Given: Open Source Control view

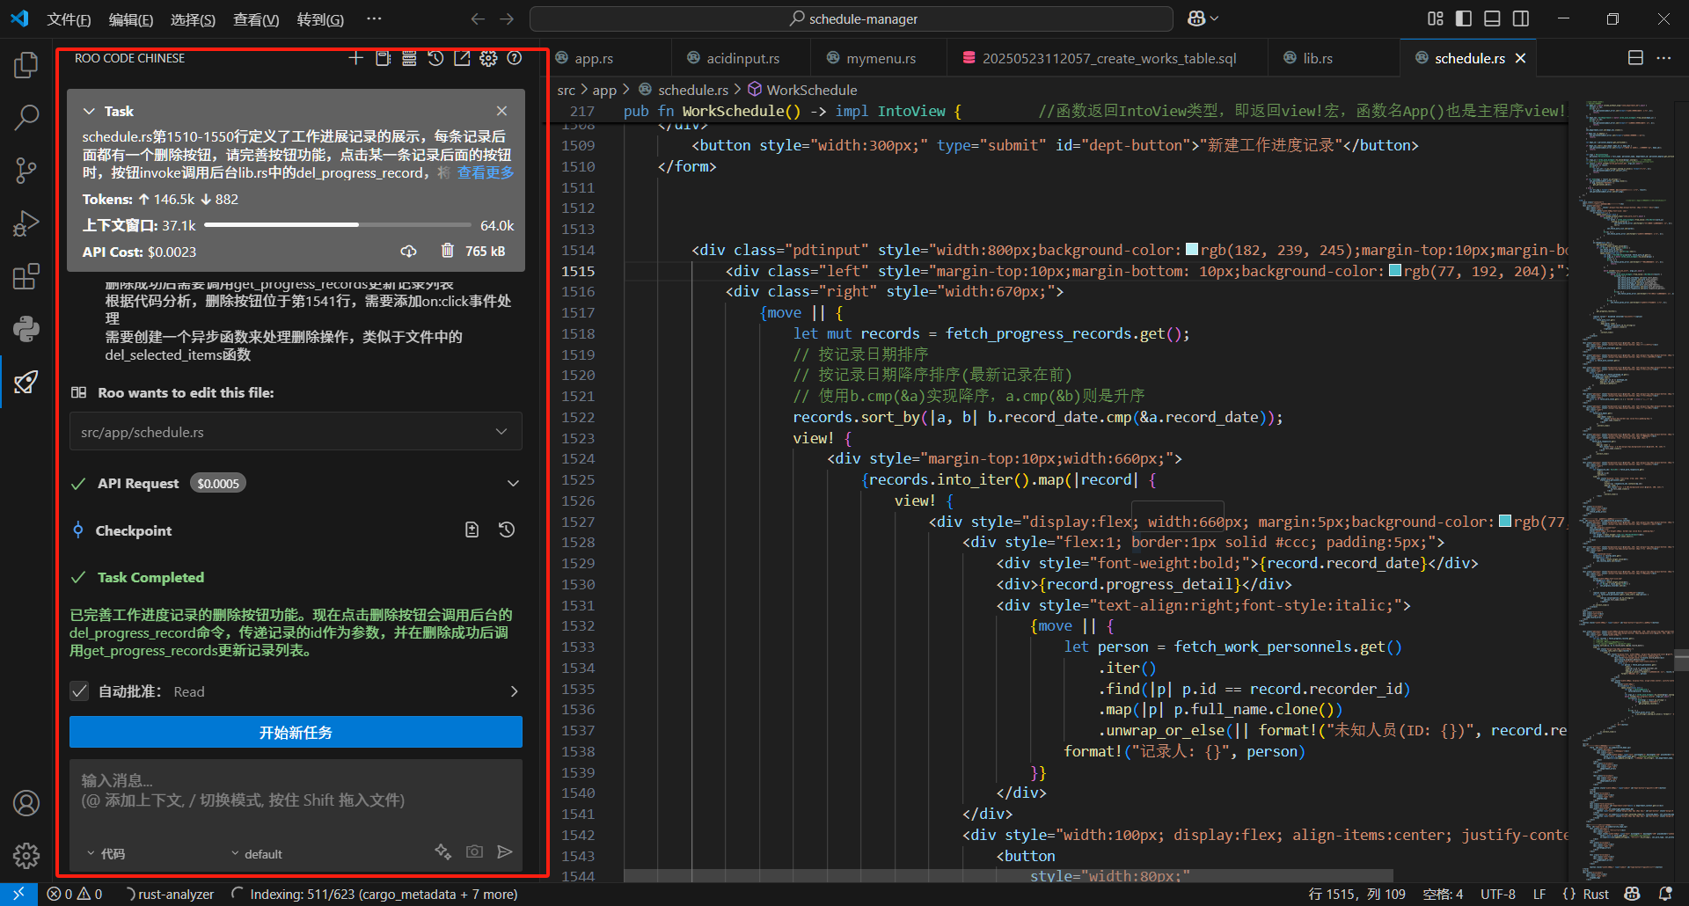Looking at the screenshot, I should 26,171.
